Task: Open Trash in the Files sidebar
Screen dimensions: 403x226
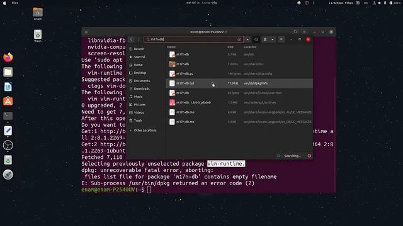Action: 145,121
